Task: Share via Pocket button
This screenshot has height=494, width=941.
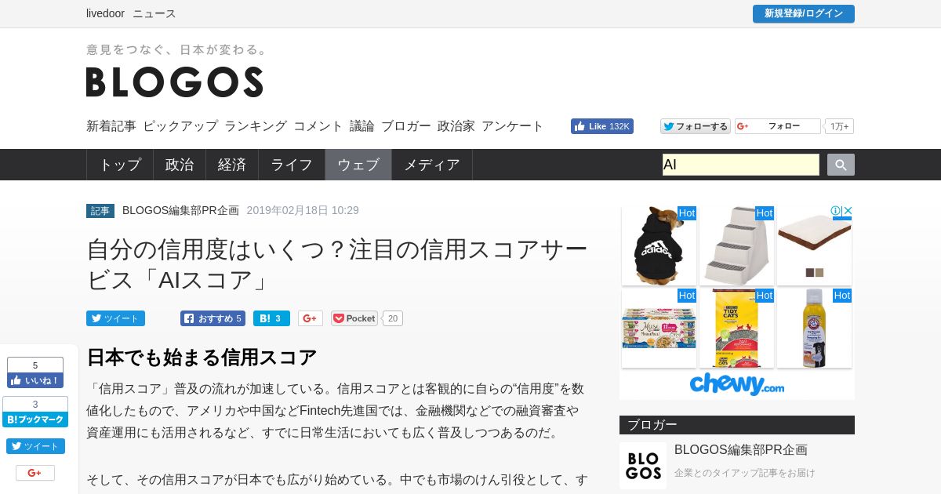Action: 354,318
